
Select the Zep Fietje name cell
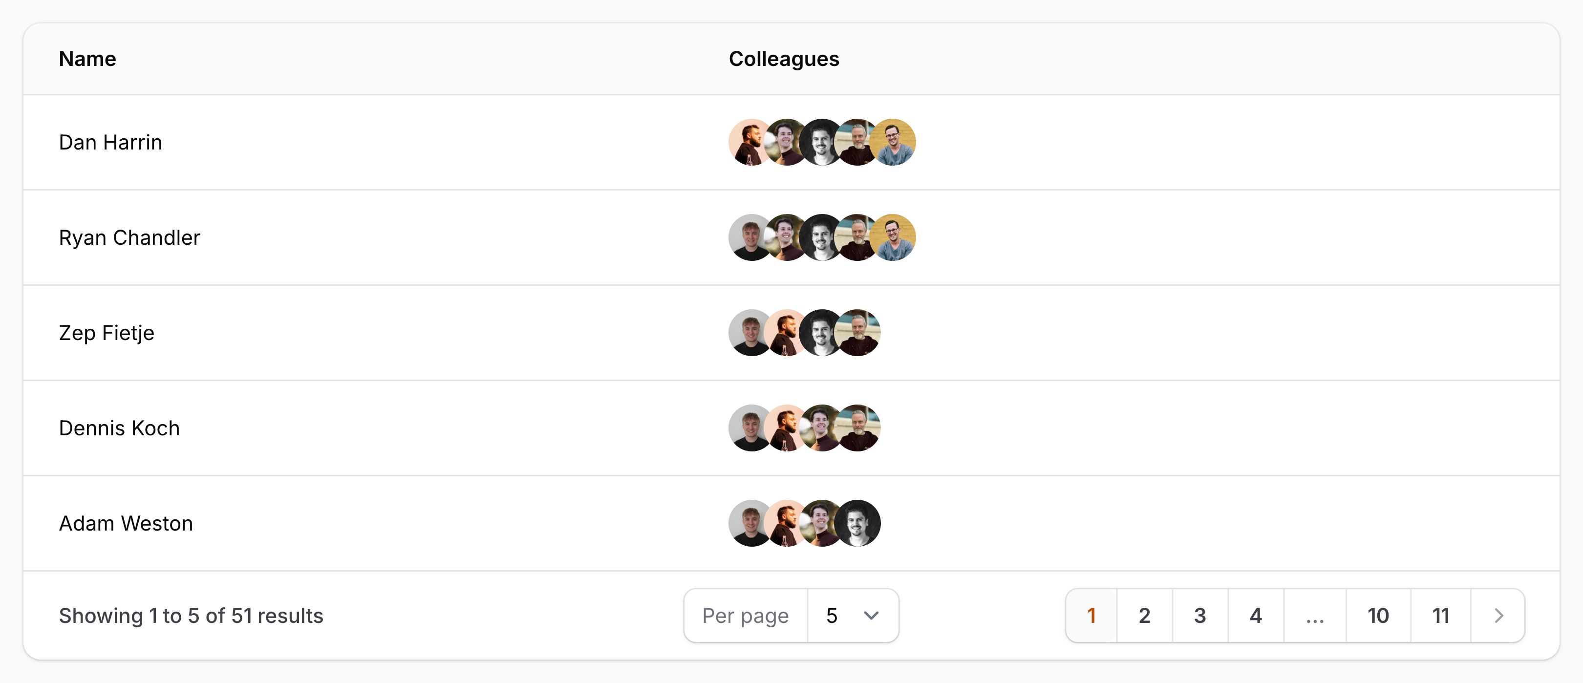pos(107,333)
